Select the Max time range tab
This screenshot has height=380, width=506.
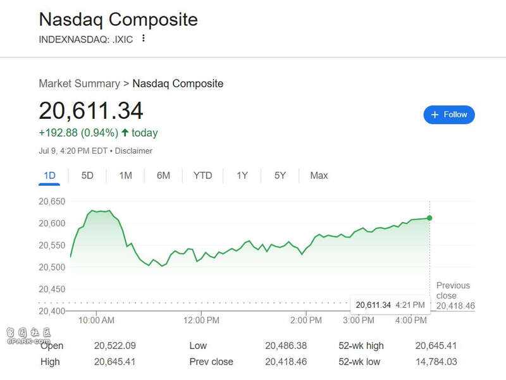pos(319,176)
